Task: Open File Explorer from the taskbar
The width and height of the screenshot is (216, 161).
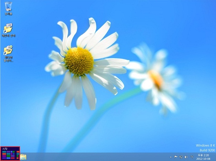Action: pos(24,157)
